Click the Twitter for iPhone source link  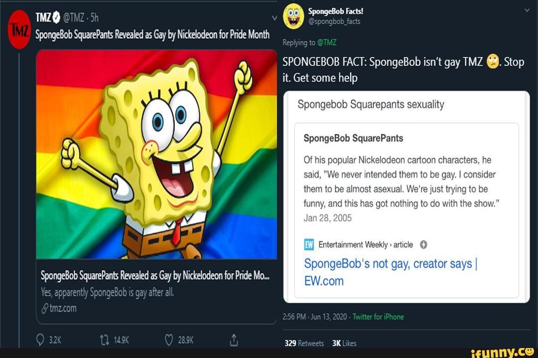click(x=378, y=317)
